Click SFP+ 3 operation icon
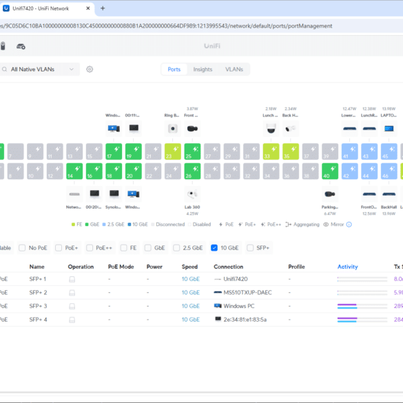The width and height of the screenshot is (403, 403). 72,306
